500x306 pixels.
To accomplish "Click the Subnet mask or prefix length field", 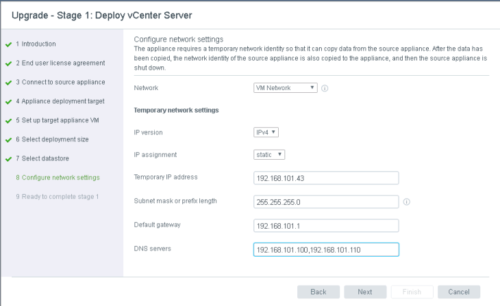I will pos(326,202).
